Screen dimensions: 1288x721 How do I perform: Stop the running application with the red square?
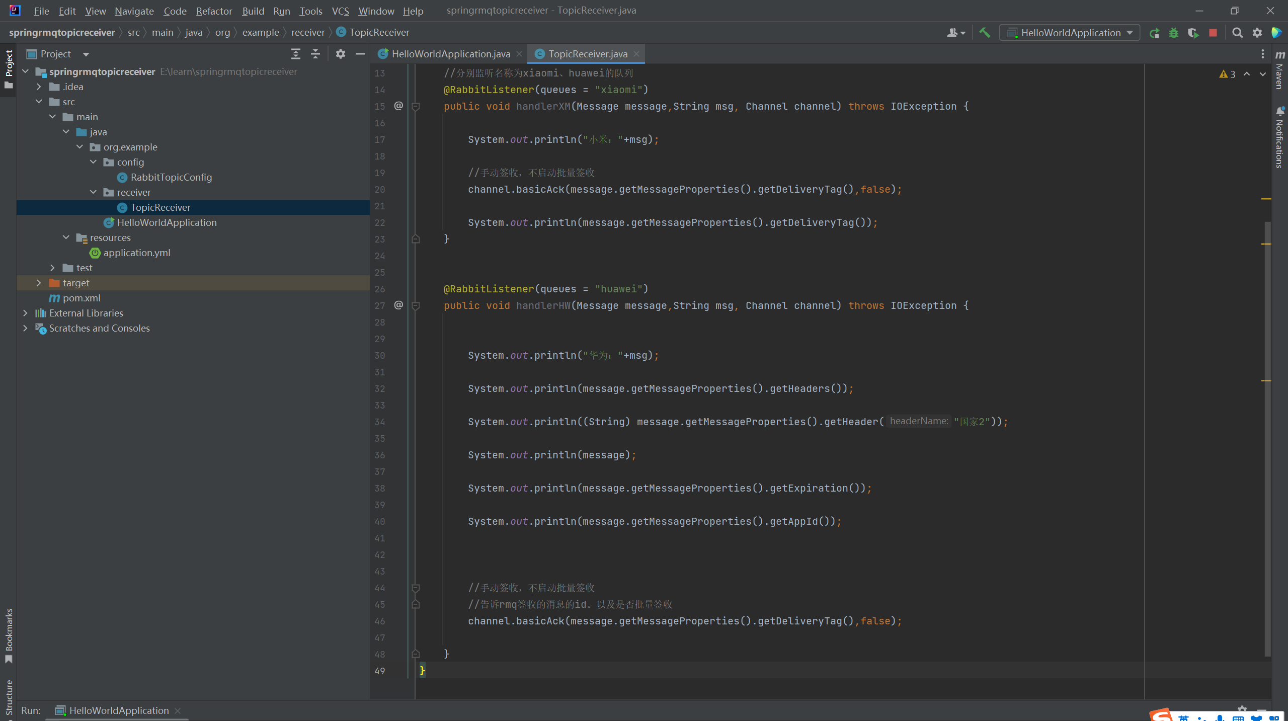coord(1213,33)
